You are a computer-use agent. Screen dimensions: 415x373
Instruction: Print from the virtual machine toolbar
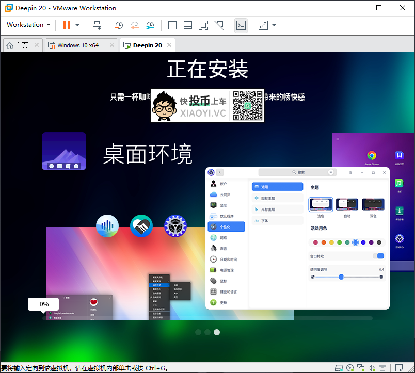(x=97, y=25)
